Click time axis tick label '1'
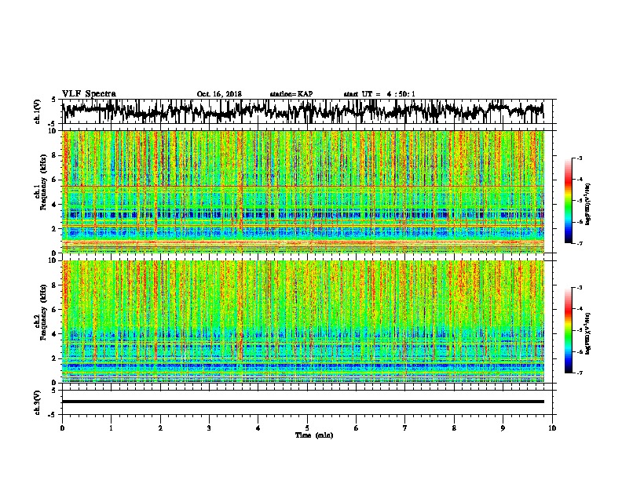The height and width of the screenshot is (480, 622). point(111,428)
